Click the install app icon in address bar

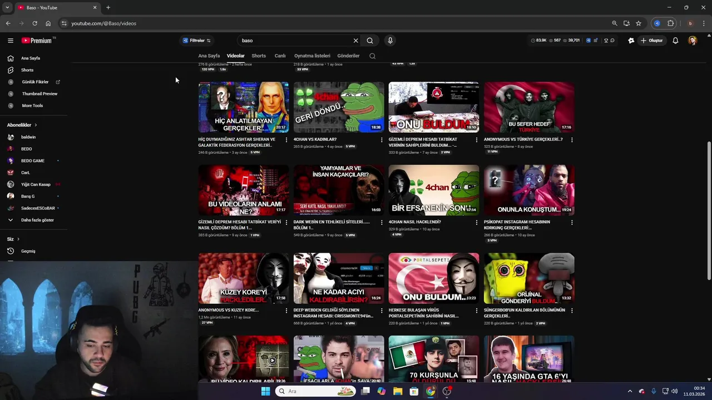tap(626, 23)
